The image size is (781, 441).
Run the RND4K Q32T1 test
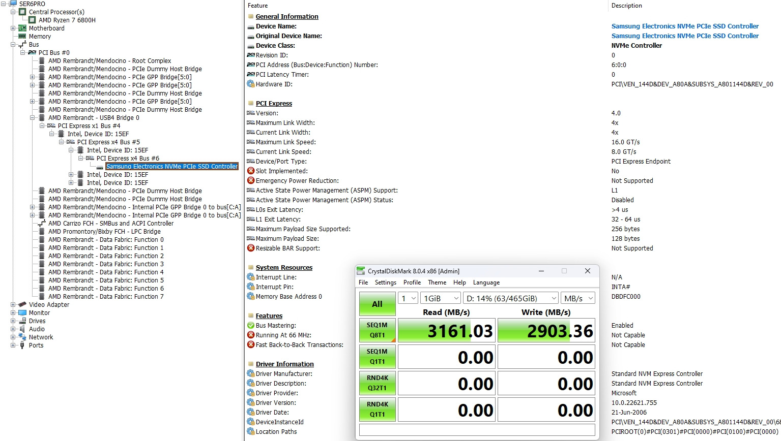tap(377, 383)
